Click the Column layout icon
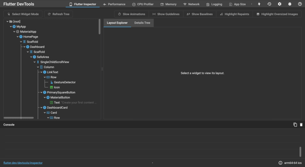This screenshot has width=305, height=167. [41, 67]
